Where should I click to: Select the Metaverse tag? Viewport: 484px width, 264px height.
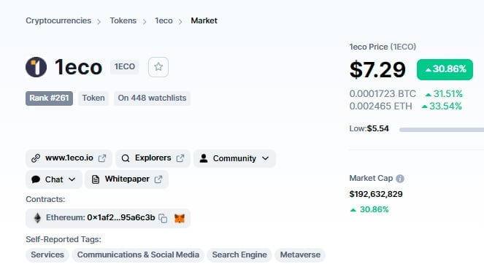click(300, 255)
